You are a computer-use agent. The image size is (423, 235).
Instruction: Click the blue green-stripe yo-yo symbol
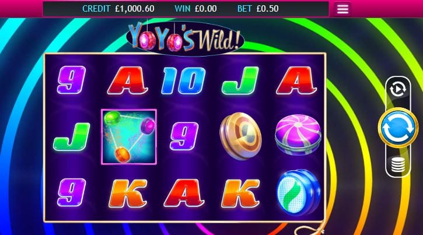tap(299, 192)
